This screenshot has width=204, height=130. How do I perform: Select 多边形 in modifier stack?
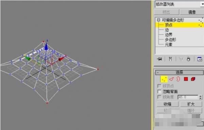point(170,40)
